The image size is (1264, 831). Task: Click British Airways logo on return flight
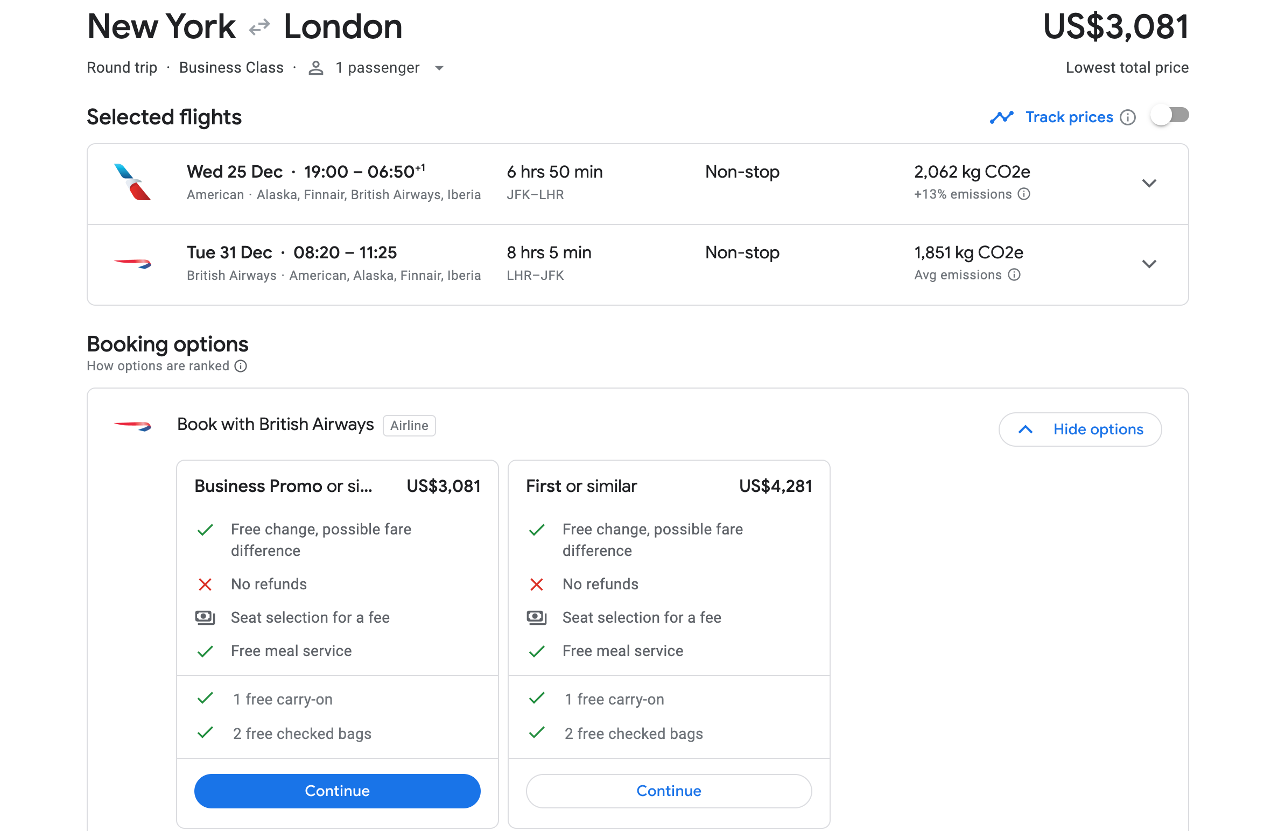click(x=132, y=263)
